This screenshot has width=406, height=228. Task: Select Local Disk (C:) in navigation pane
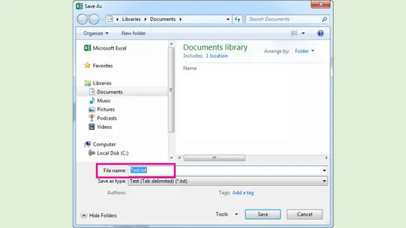tap(113, 153)
